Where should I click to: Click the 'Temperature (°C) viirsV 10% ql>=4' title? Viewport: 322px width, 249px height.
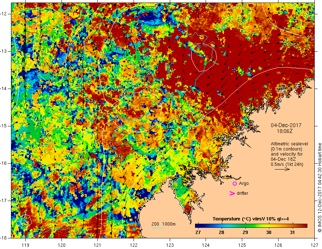(x=251, y=219)
